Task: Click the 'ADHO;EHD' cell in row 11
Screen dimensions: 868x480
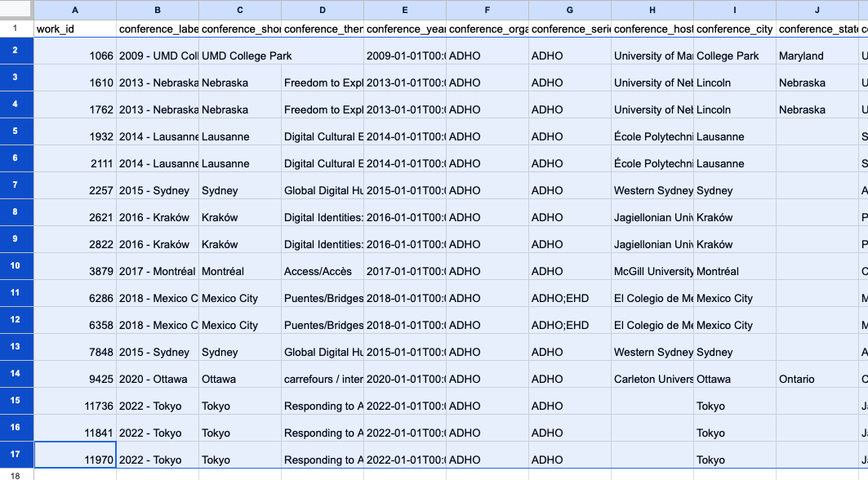Action: point(570,298)
